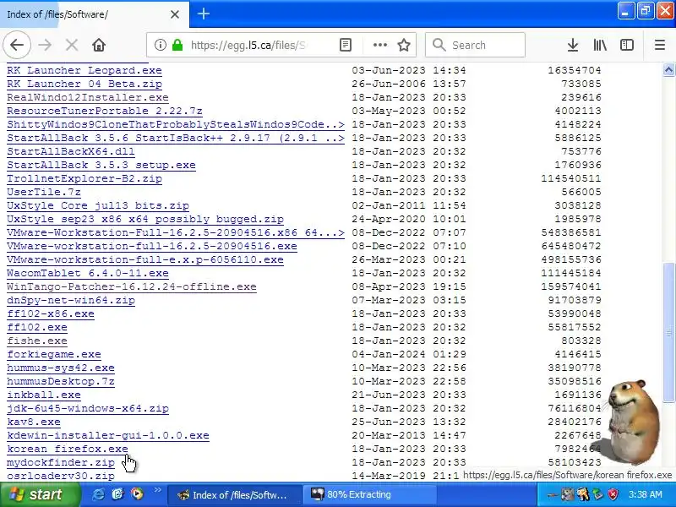Download forkiegame.exe
The image size is (676, 507).
click(x=54, y=354)
